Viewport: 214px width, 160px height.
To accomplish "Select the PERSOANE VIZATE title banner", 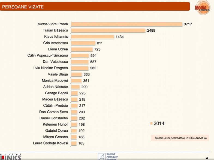I will [x=95, y=7].
